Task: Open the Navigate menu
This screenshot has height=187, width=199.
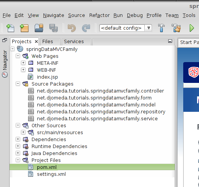Action: pyautogui.click(x=54, y=15)
